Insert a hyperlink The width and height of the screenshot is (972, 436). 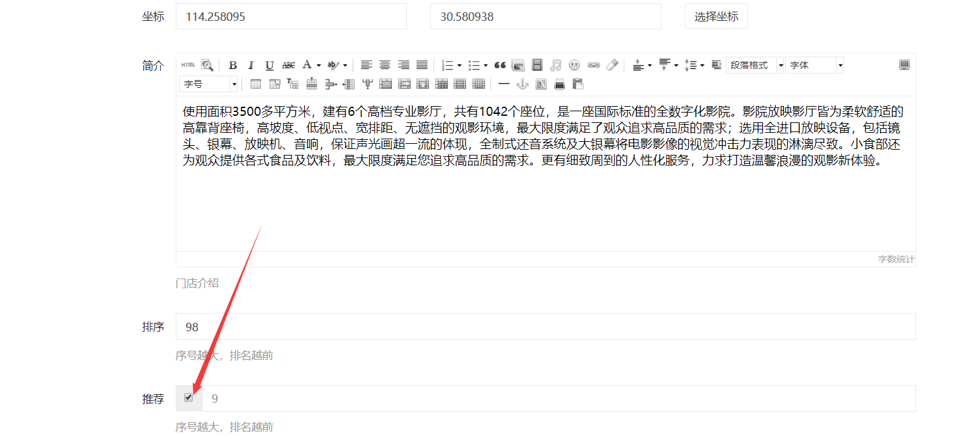[593, 65]
